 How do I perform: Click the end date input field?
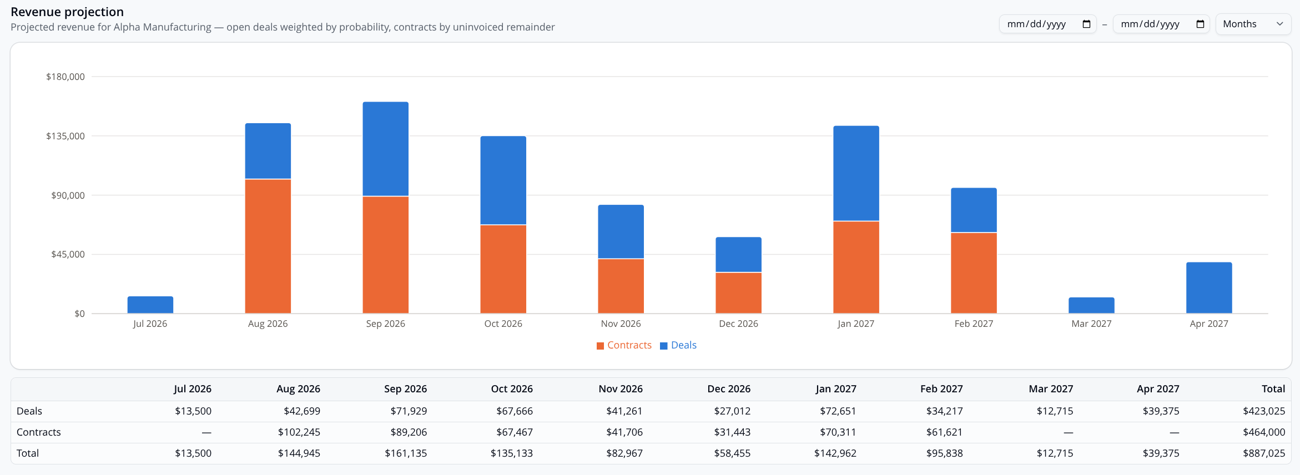tap(1161, 24)
